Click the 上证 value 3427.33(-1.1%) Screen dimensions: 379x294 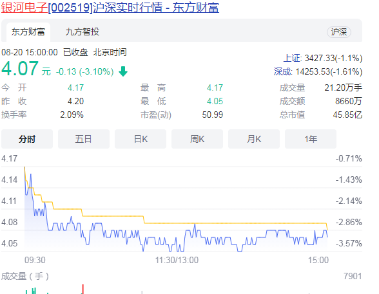coord(333,58)
